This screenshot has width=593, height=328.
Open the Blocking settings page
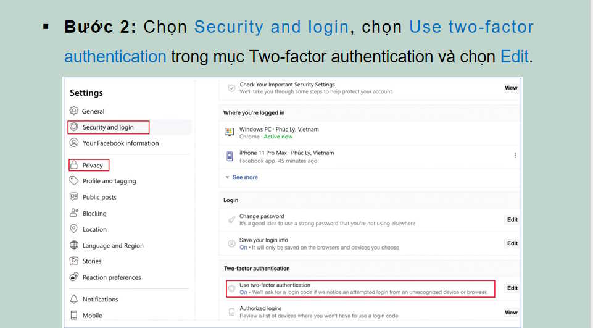tap(94, 214)
